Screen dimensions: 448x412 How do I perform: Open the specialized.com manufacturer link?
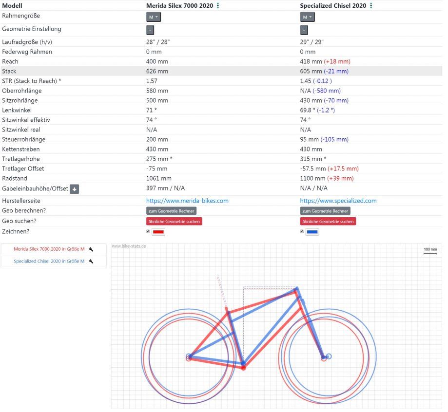click(338, 201)
